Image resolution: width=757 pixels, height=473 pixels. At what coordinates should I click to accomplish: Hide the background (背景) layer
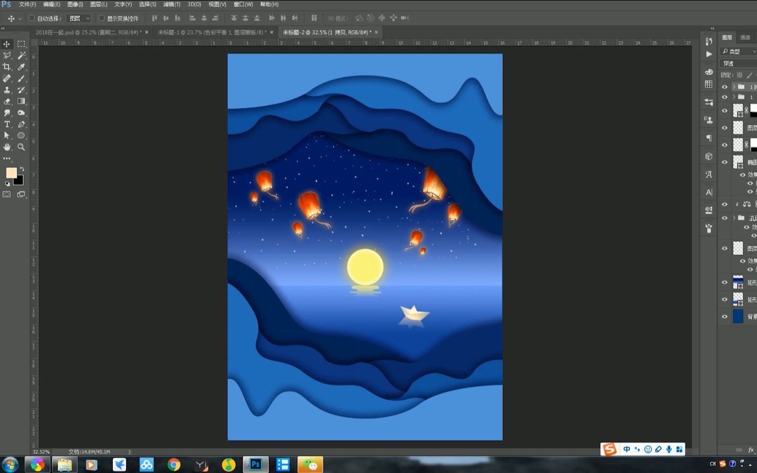(x=725, y=316)
